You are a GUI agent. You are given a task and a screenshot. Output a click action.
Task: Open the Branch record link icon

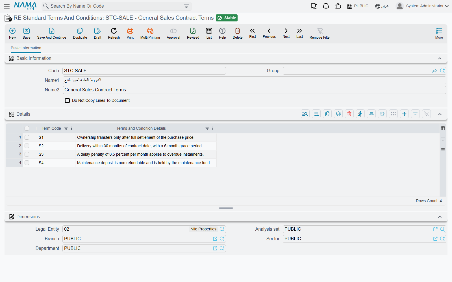(215, 239)
